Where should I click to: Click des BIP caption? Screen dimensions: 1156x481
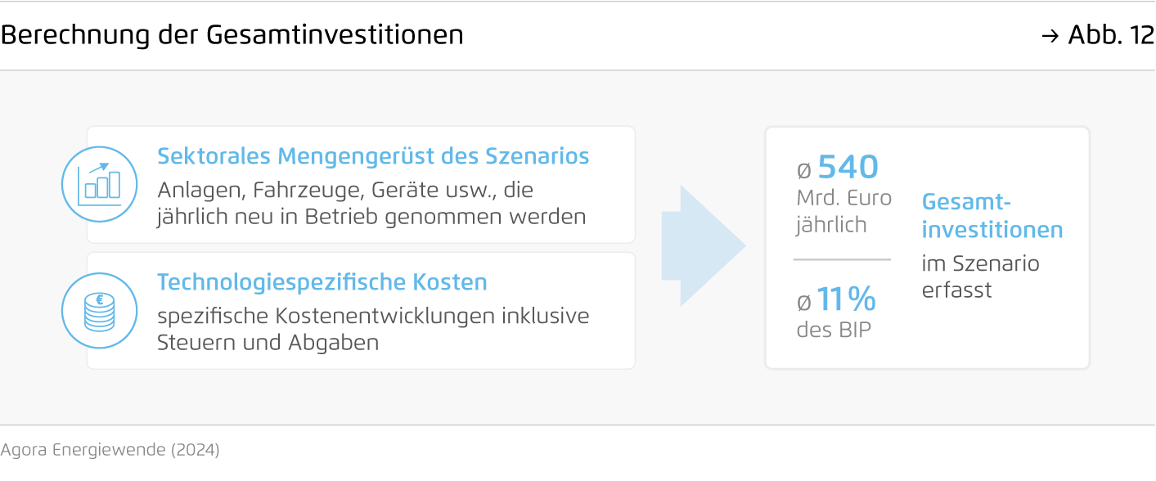834,329
